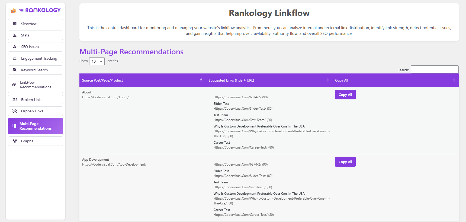Click the SEO Issues warning triangle icon
This screenshot has width=466, height=222.
click(15, 47)
